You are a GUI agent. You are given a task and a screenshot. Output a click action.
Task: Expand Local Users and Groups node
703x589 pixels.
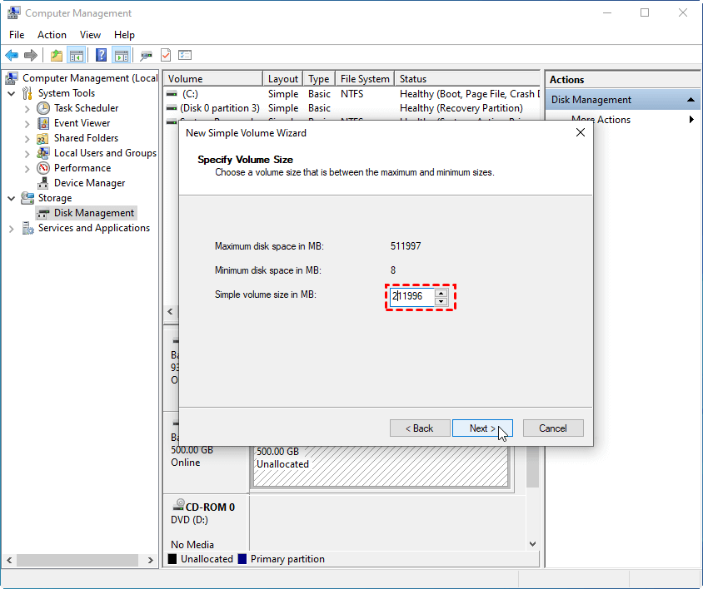click(x=27, y=154)
